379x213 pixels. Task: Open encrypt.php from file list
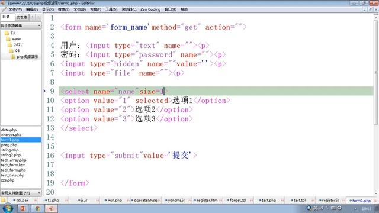(11, 135)
